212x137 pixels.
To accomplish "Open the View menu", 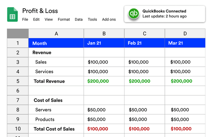I will (48, 19).
